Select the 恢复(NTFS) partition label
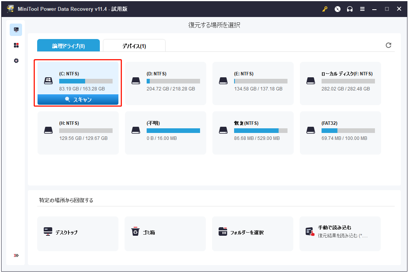The width and height of the screenshot is (409, 274). click(246, 123)
